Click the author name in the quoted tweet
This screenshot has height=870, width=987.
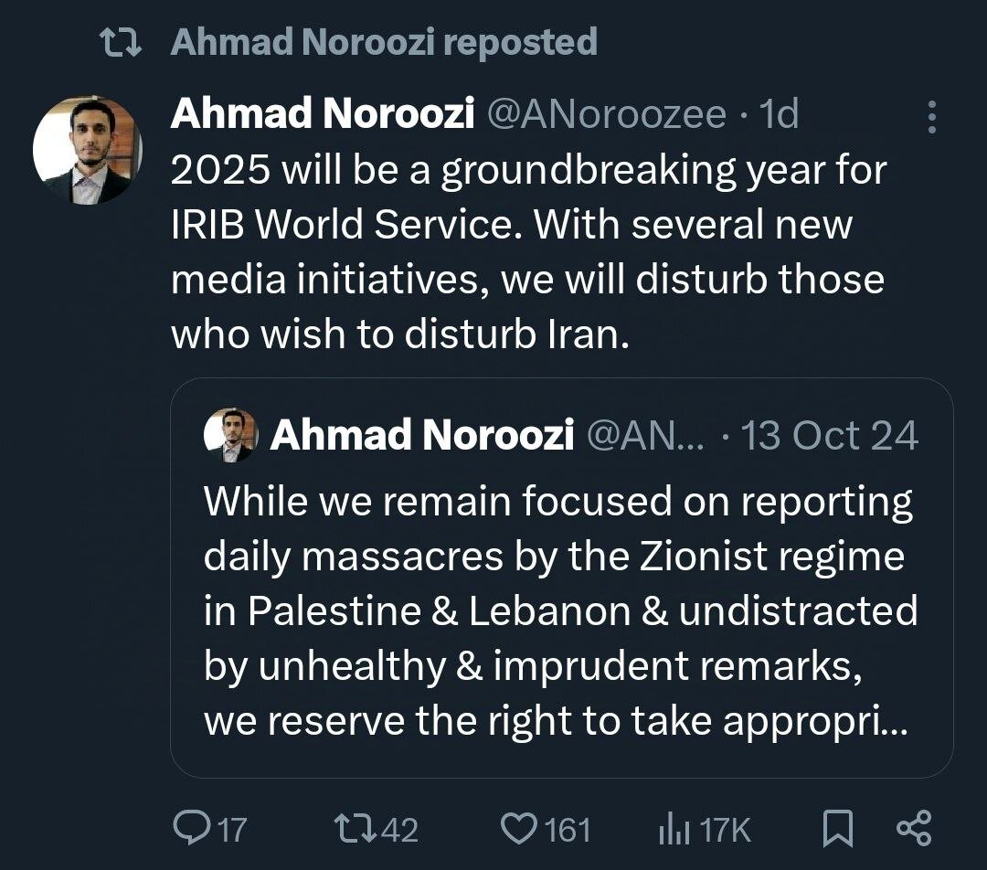421,436
